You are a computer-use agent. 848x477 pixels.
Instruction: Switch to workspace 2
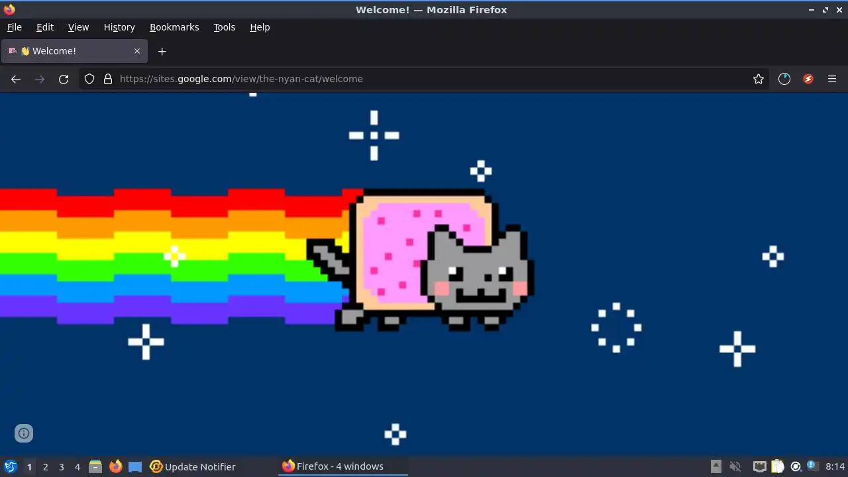coord(45,466)
